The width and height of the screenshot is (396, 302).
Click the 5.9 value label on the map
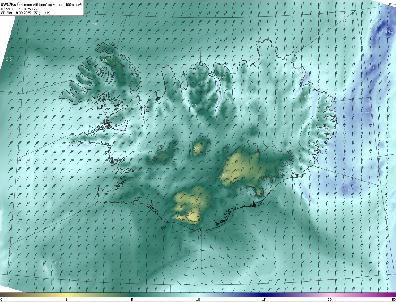coord(303,97)
